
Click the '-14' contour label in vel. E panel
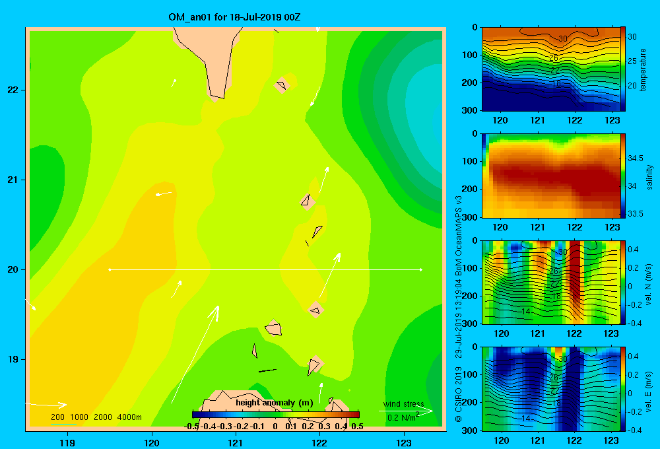coord(525,418)
